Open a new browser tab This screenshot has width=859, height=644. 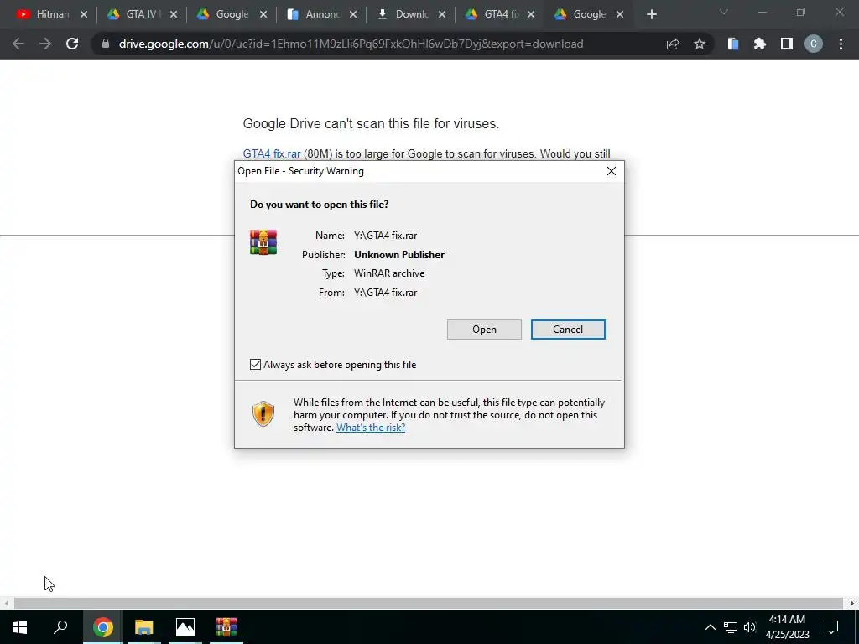point(651,14)
